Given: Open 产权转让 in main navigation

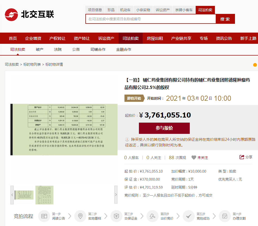Looking at the screenshot, I should [x=58, y=38].
